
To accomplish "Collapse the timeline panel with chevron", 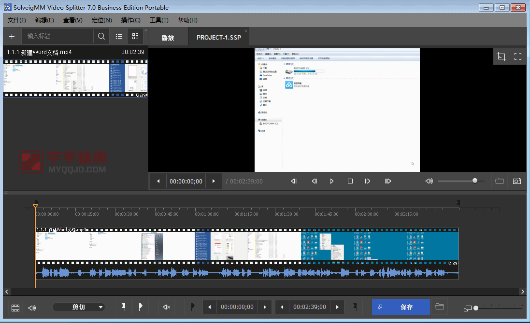I will coord(6,193).
